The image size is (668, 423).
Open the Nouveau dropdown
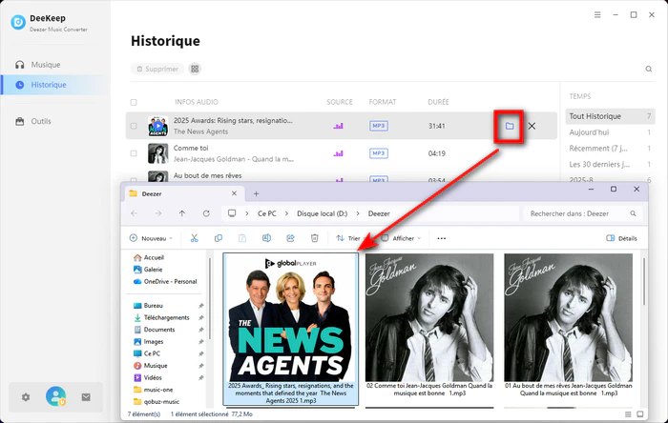coord(151,238)
